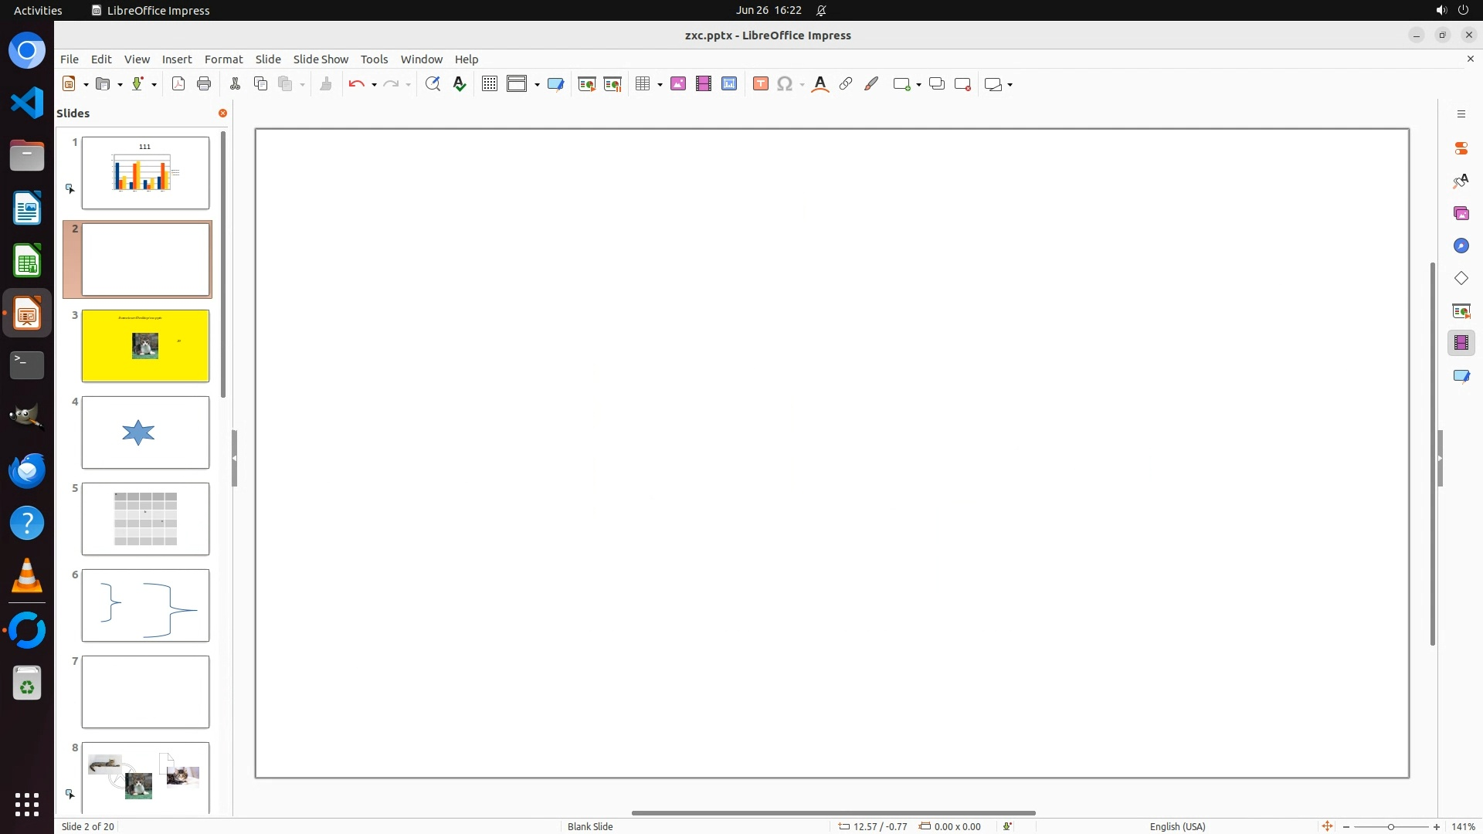Toggle Master Slide view icon
This screenshot has width=1483, height=834.
[x=555, y=84]
